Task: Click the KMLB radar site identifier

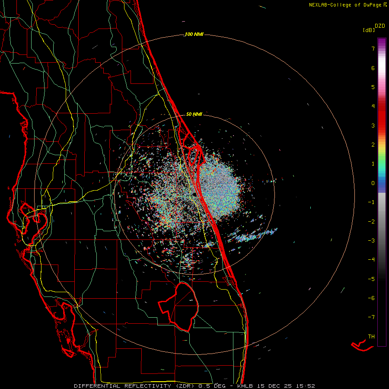Action: [x=245, y=386]
